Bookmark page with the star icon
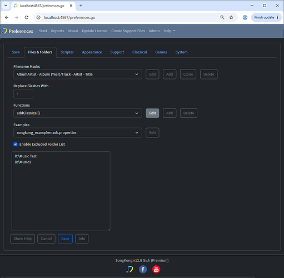This screenshot has height=278, width=284. coord(231,17)
